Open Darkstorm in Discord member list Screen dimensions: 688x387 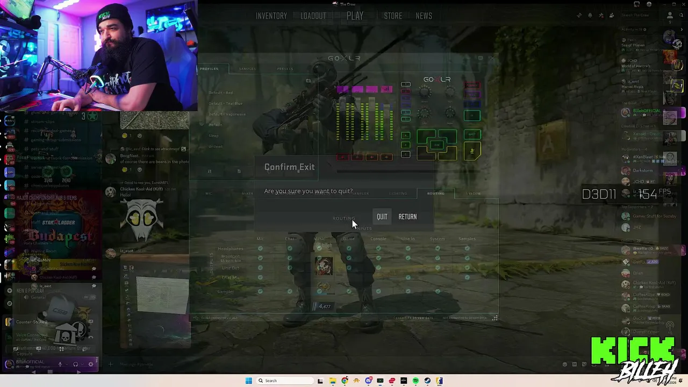[x=643, y=170]
